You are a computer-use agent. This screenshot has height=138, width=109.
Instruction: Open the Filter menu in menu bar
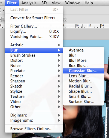tap(12, 3)
